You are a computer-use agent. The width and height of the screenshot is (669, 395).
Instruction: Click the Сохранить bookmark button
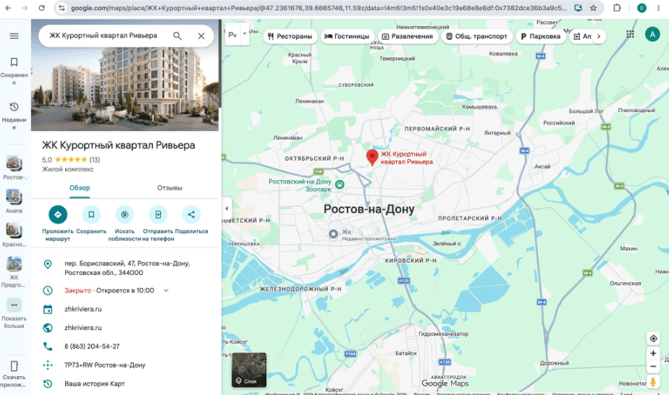pyautogui.click(x=91, y=214)
